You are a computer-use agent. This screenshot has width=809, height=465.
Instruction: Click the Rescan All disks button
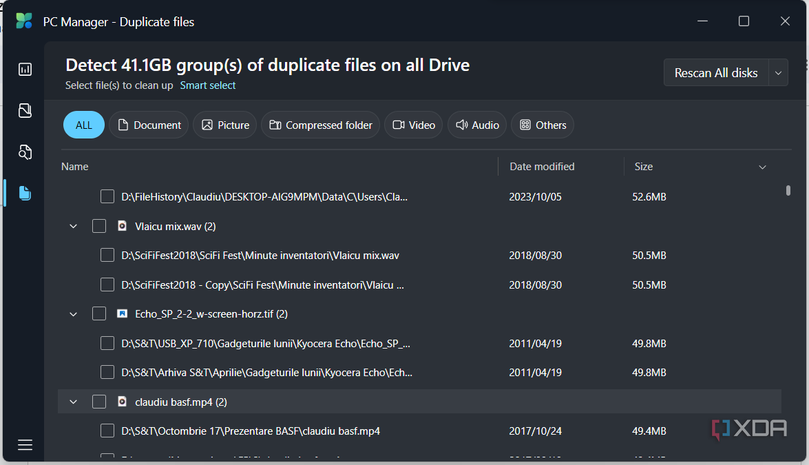click(x=716, y=73)
